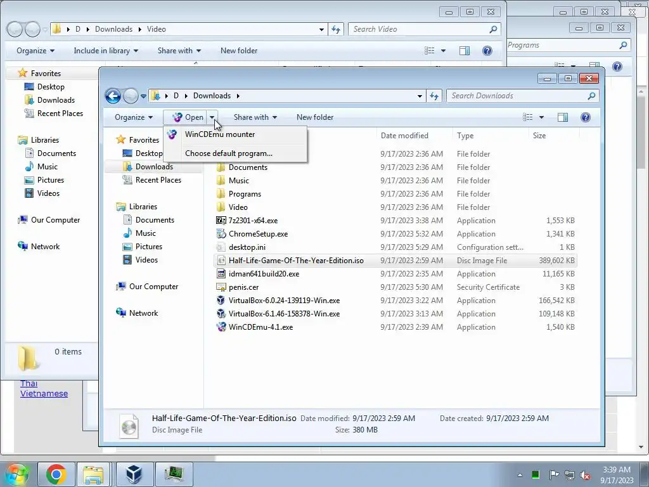649x487 pixels.
Task: Select WinCDEmu-4.1.exe file
Action: [x=260, y=327]
